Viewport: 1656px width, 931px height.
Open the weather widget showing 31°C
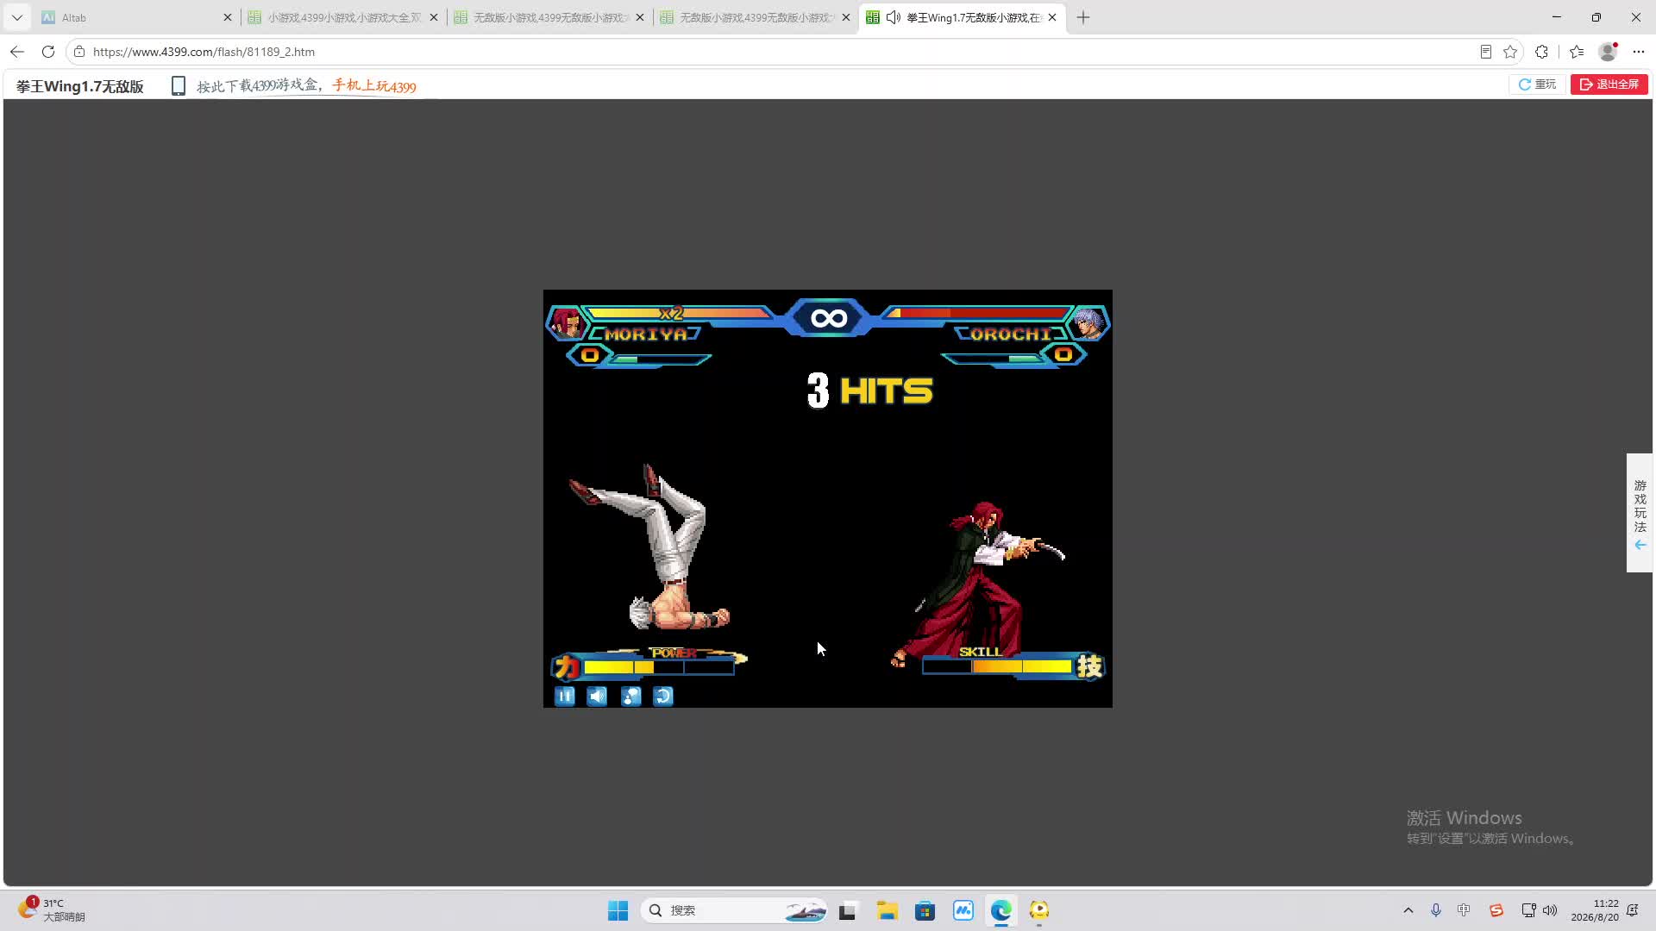(x=52, y=909)
